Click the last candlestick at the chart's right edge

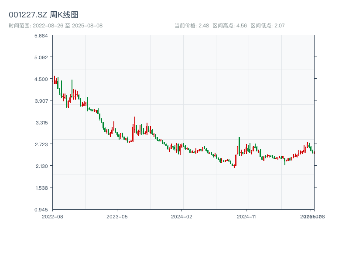[x=314, y=152]
